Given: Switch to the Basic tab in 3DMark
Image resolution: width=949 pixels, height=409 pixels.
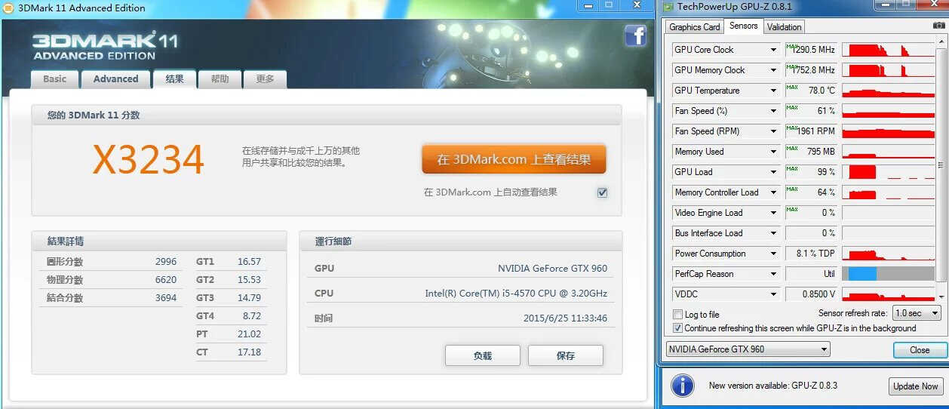Looking at the screenshot, I should (x=54, y=78).
